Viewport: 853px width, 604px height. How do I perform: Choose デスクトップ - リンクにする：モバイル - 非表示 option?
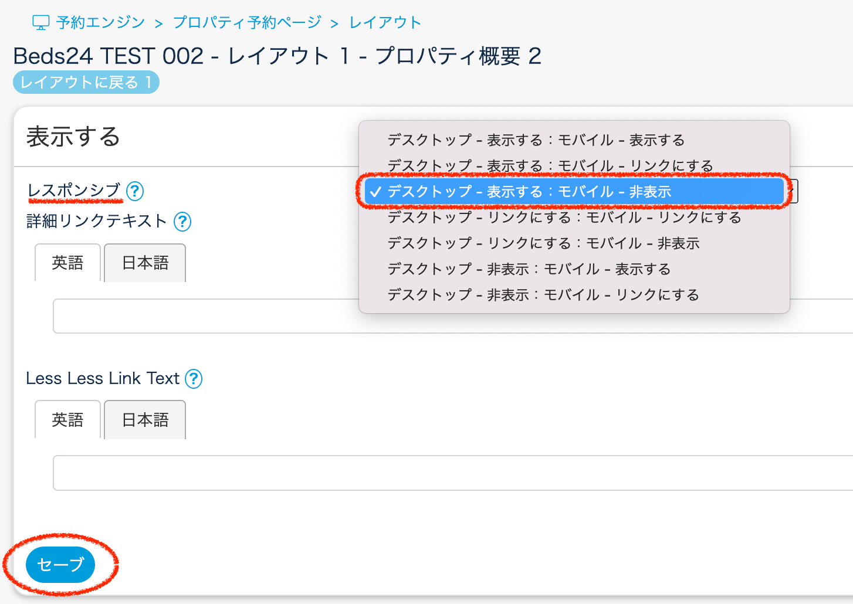(x=543, y=243)
